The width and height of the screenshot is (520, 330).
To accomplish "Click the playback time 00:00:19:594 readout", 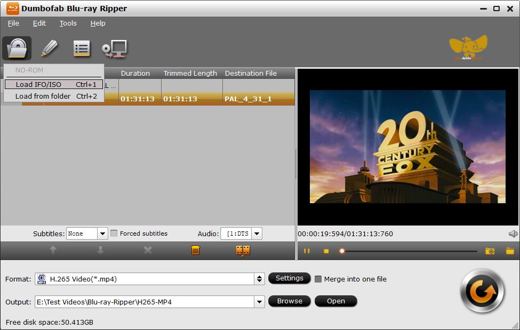I will pyautogui.click(x=322, y=234).
